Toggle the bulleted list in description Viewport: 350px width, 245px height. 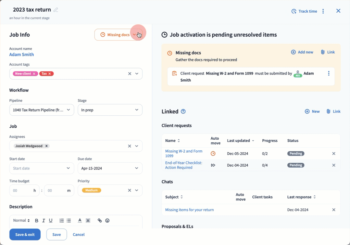pos(69,221)
